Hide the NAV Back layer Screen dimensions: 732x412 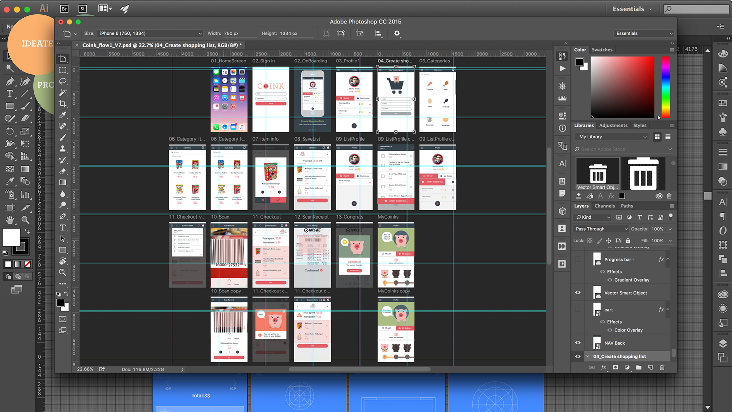coord(578,343)
